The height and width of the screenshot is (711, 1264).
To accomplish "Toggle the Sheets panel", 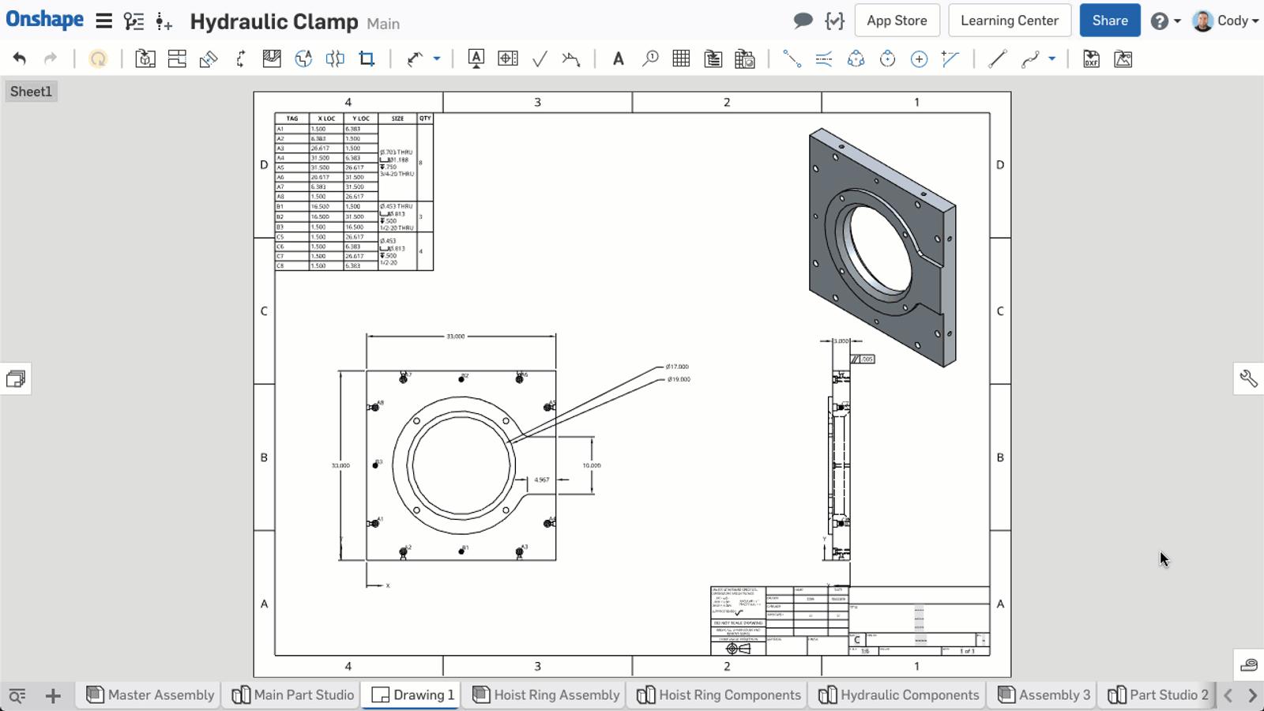I will click(17, 378).
